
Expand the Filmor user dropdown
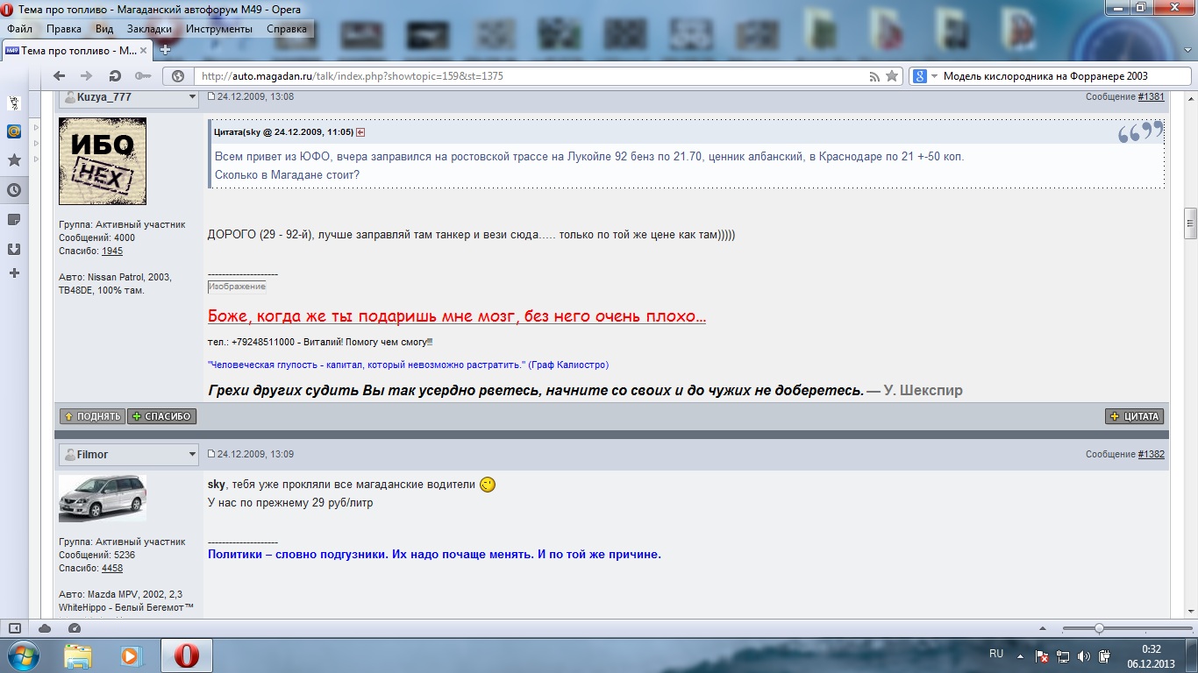192,455
